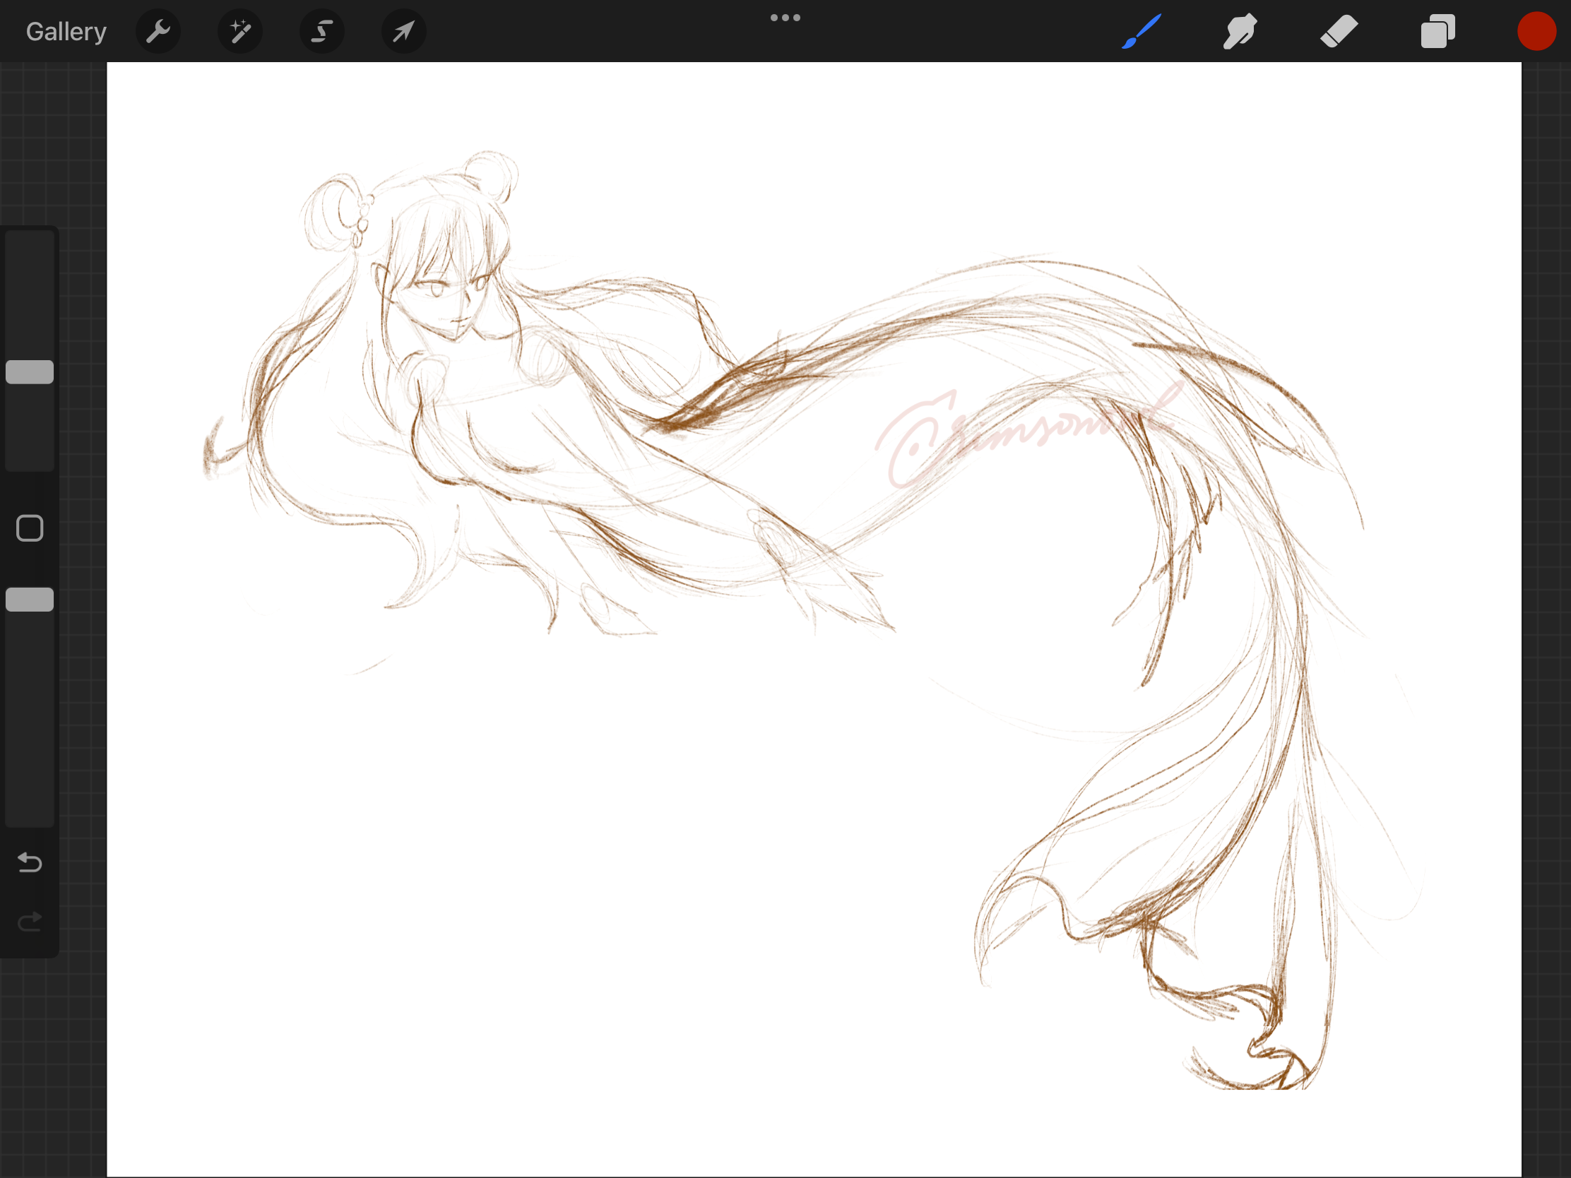Undo the last stroke
The height and width of the screenshot is (1178, 1571).
point(30,862)
